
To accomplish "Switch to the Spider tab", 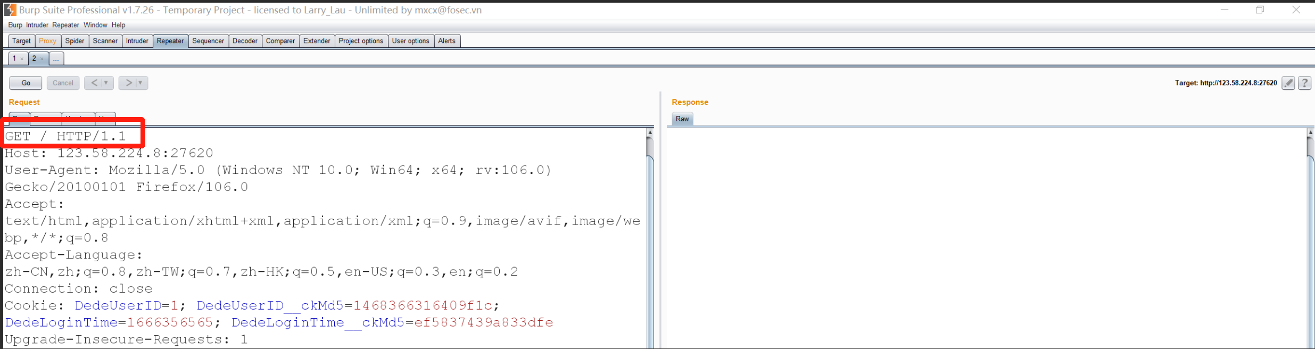I will pos(75,41).
